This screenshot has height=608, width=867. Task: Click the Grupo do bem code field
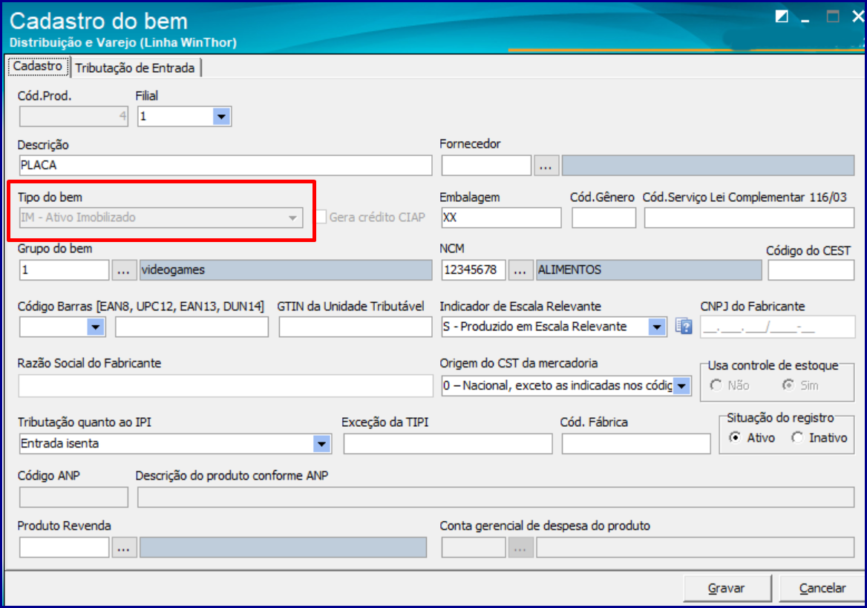point(64,270)
